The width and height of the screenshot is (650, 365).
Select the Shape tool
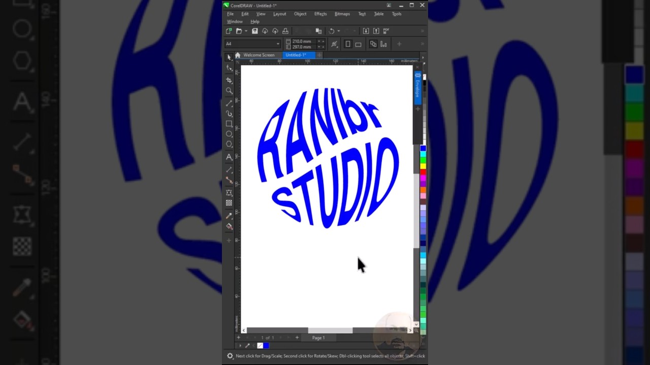[x=229, y=68]
